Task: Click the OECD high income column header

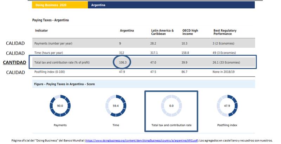Action: click(x=192, y=33)
